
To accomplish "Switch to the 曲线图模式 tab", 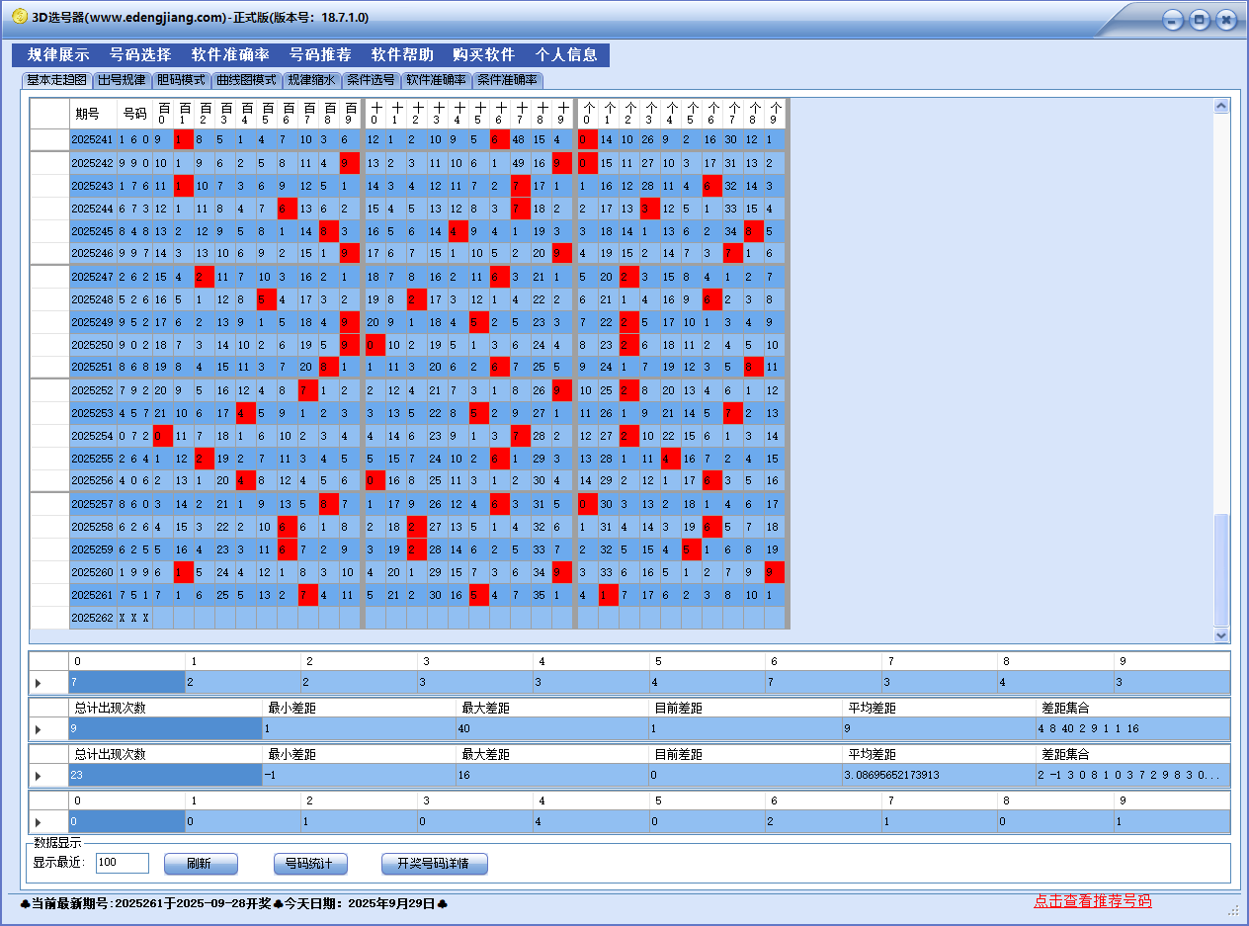I will 246,80.
